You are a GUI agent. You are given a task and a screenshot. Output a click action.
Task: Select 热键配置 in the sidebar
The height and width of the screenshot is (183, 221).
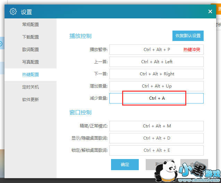point(31,75)
